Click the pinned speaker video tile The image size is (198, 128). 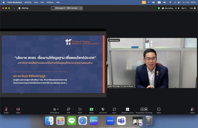point(152,63)
